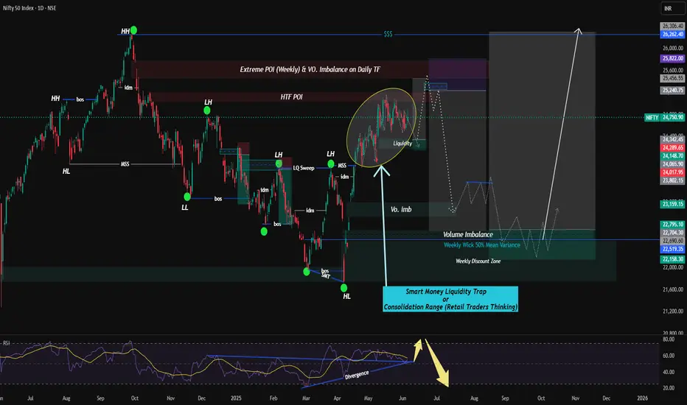Click the LQ Sweep annotation

pyautogui.click(x=304, y=168)
